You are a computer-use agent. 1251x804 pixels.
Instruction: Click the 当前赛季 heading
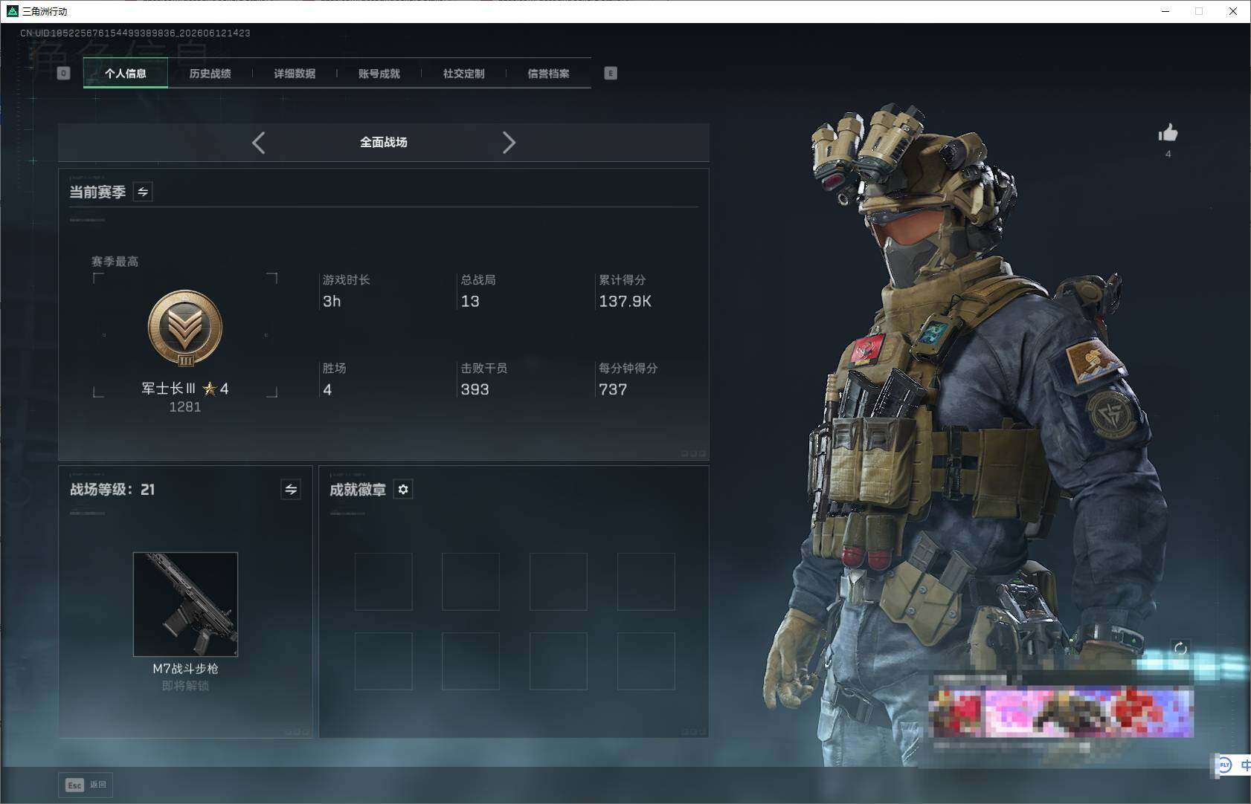point(97,192)
